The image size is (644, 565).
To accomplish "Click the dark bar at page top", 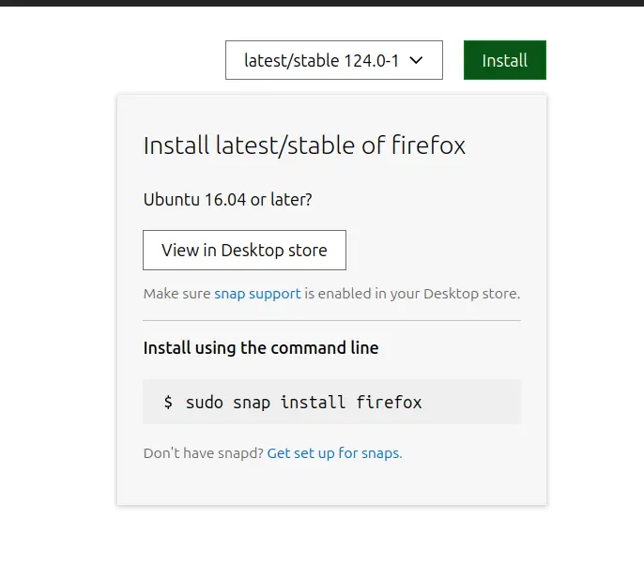I will (322, 3).
